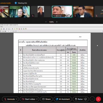The width and height of the screenshot is (103, 103).
Task: Click the examinee cell showing 241
Action: 68,87
